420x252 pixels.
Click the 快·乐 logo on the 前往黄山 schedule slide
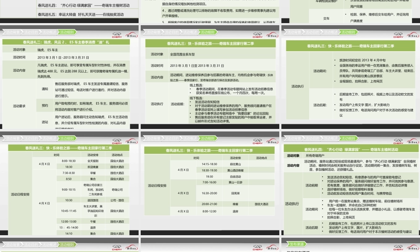[273, 142]
